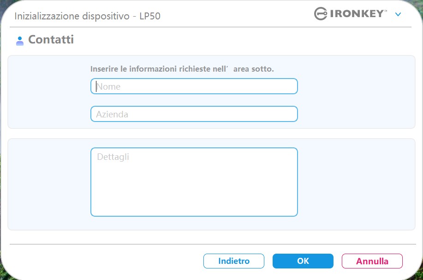Click the IronKey key logo icon
The width and height of the screenshot is (423, 280).
321,13
